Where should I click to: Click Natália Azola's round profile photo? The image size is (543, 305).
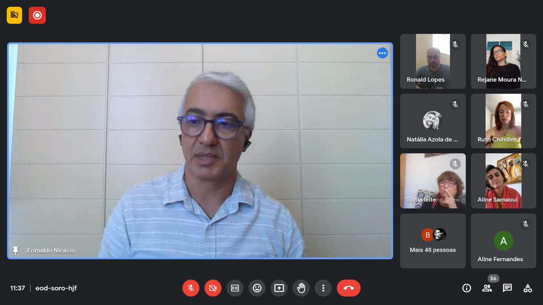coord(433,121)
